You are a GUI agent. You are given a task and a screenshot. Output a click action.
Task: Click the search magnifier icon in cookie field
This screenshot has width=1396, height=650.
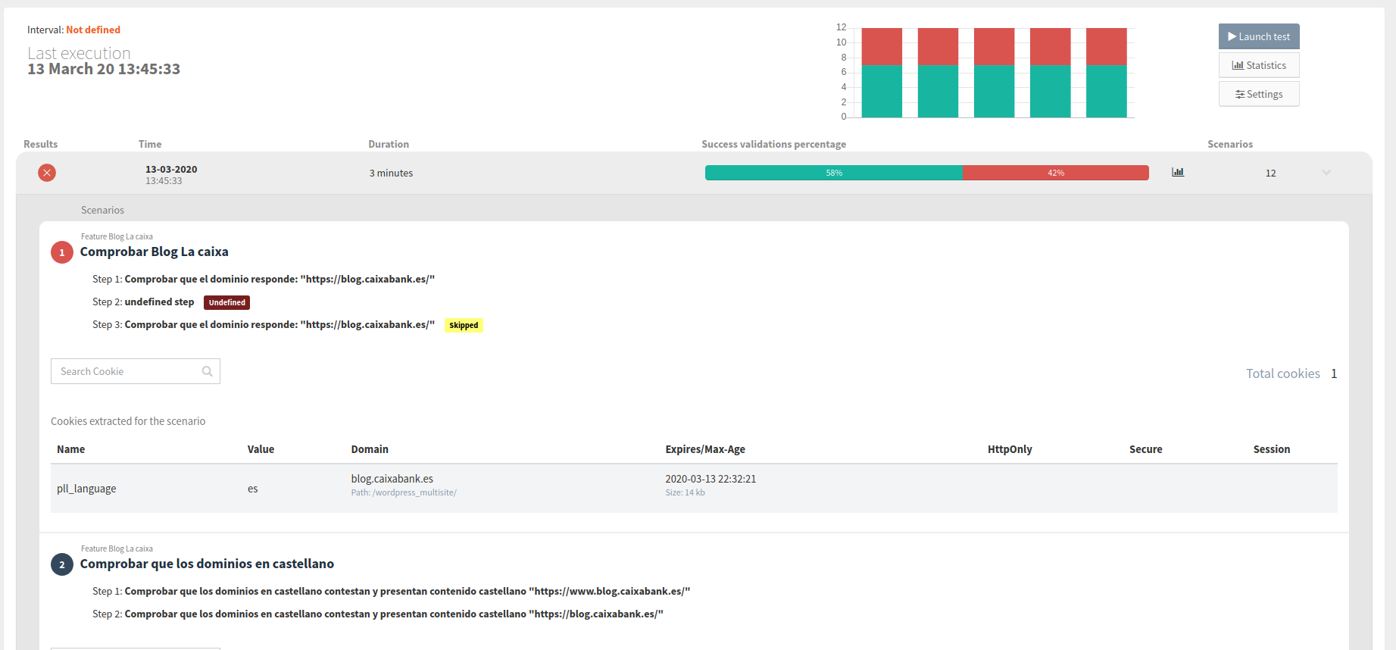coord(207,371)
